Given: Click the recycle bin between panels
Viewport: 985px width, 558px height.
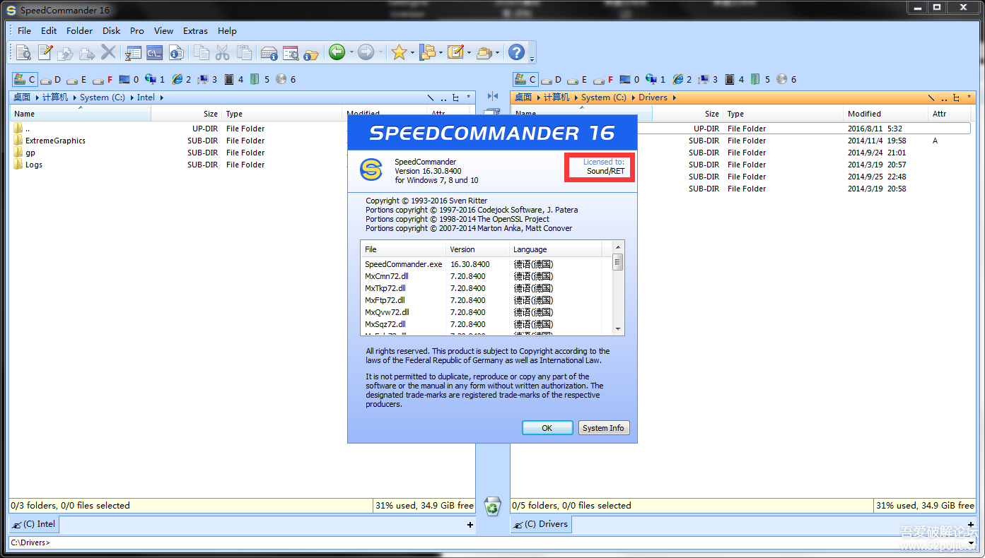Looking at the screenshot, I should [493, 506].
